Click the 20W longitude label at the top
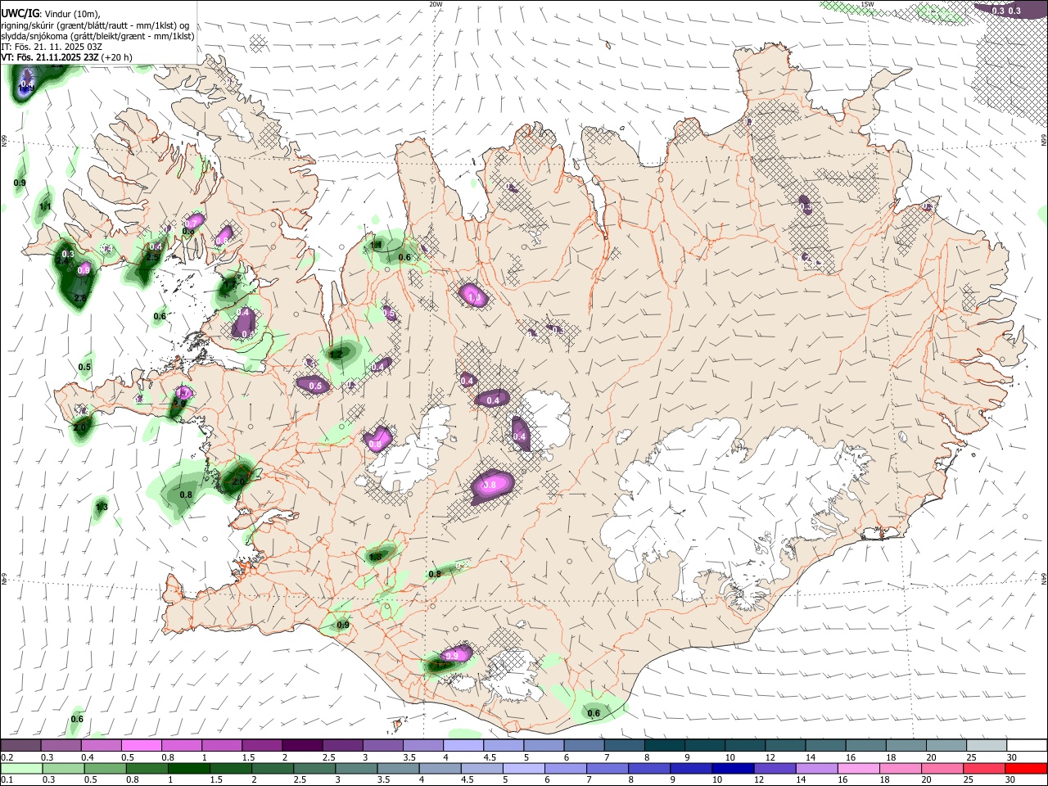1048x786 pixels. coord(436,4)
